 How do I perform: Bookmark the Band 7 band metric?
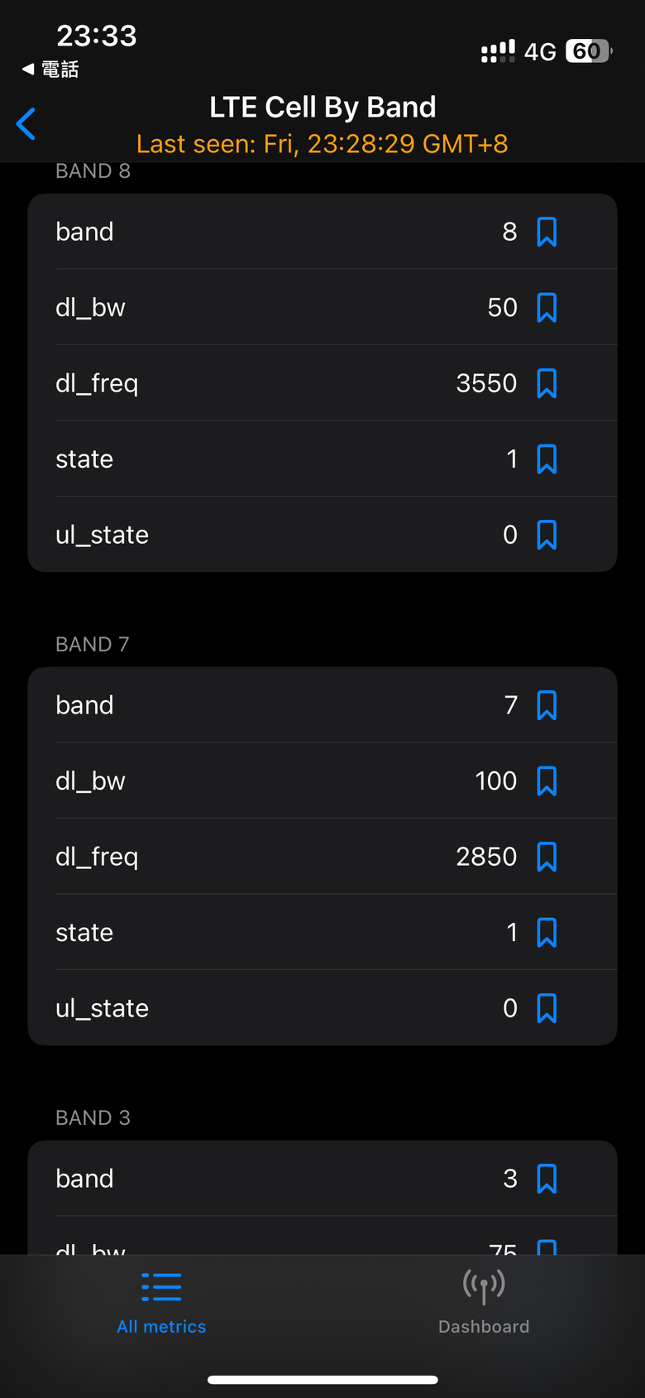click(x=547, y=705)
